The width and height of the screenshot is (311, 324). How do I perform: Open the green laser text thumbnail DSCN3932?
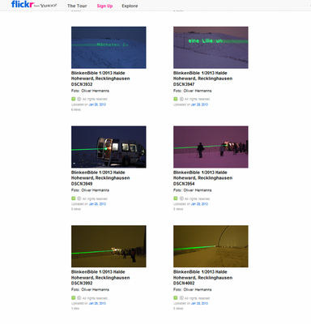109,47
